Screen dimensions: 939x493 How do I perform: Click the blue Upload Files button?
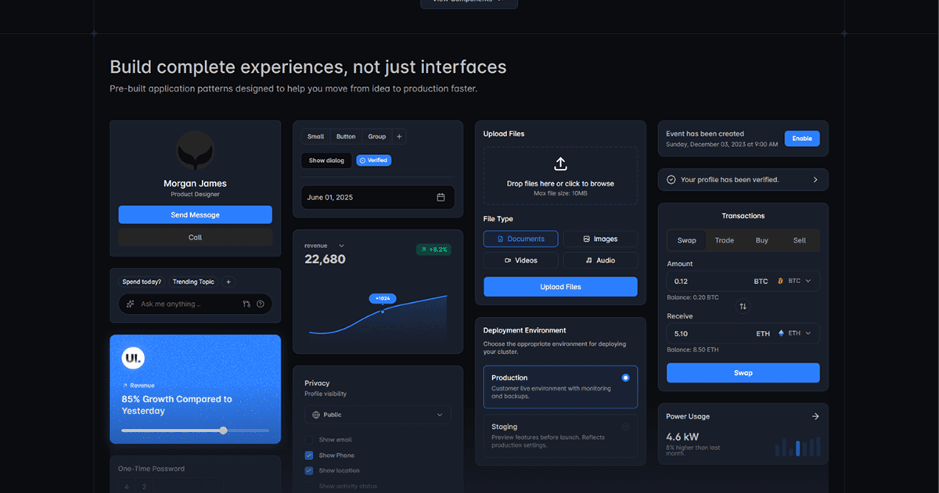560,287
